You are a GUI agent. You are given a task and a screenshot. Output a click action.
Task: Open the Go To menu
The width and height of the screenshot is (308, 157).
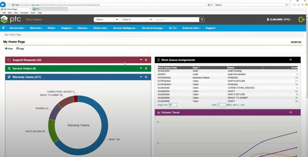pyautogui.click(x=173, y=28)
